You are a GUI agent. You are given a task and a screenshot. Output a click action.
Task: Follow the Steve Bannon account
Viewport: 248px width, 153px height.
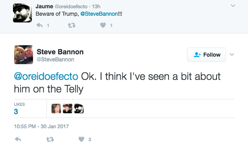(206, 55)
